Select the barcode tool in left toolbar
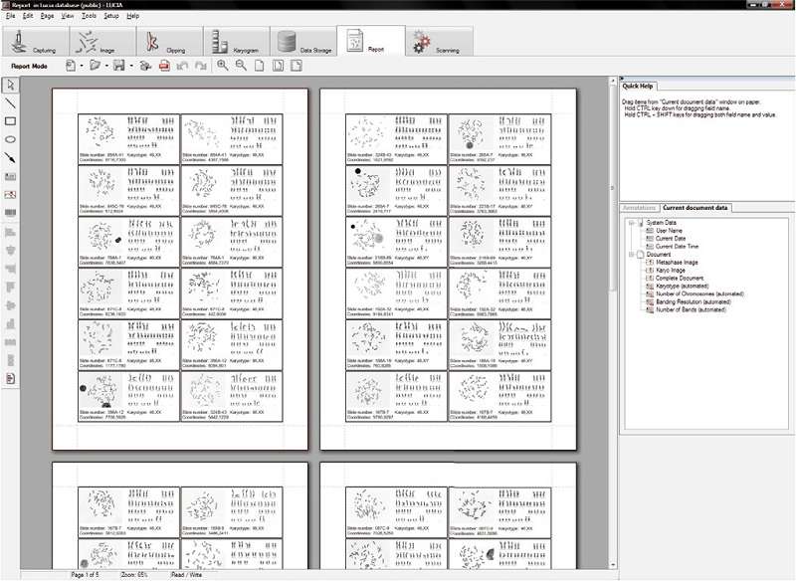This screenshot has width=796, height=581. tap(10, 213)
